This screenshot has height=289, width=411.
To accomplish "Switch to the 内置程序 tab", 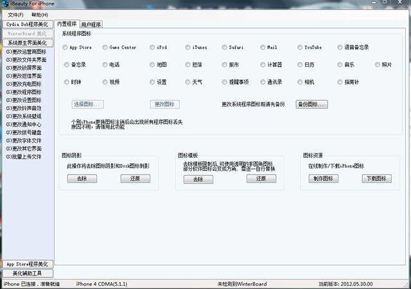I will pos(67,24).
